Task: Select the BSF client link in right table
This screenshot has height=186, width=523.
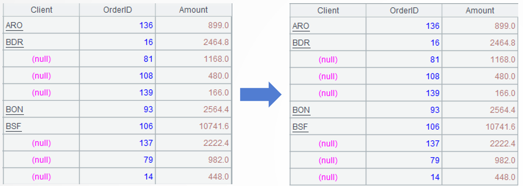Action: [300, 127]
